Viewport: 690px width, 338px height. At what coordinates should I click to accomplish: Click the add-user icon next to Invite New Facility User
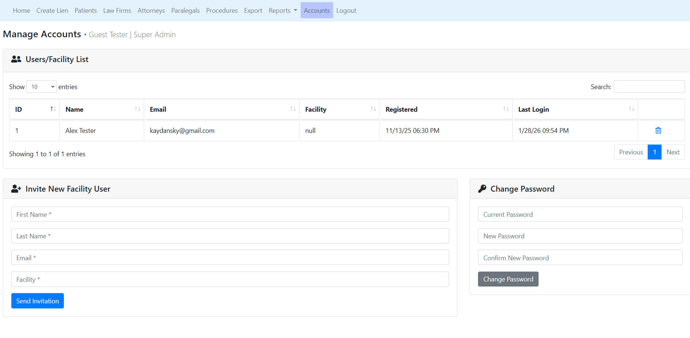[x=16, y=188]
